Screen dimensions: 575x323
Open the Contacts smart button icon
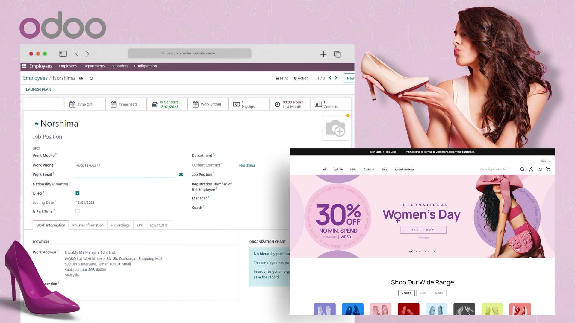(318, 104)
